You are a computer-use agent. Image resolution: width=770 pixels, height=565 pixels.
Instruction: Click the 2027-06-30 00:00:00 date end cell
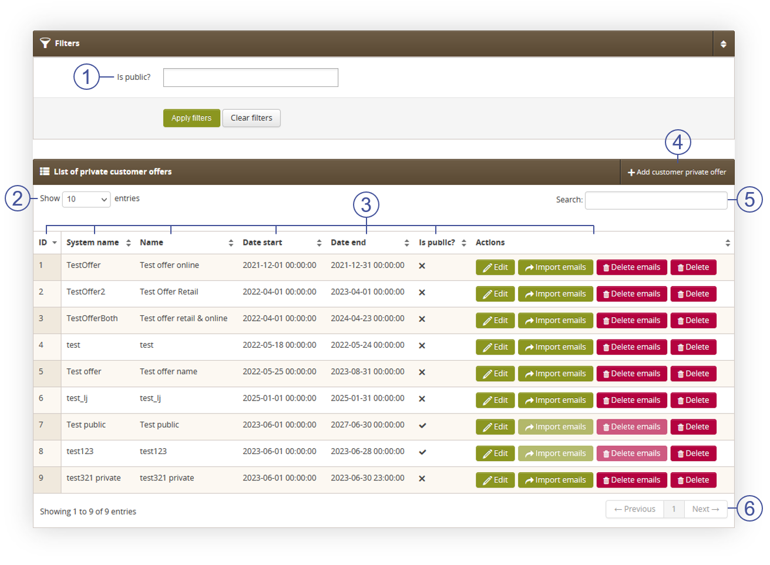pyautogui.click(x=368, y=425)
